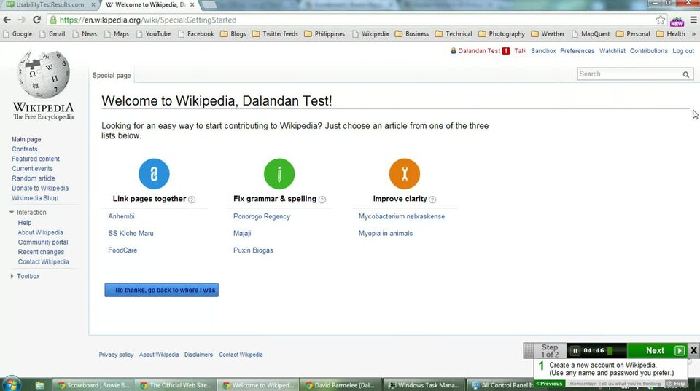This screenshot has height=391, width=700.
Task: Open the Philippines bookmarks folder
Action: tap(324, 34)
